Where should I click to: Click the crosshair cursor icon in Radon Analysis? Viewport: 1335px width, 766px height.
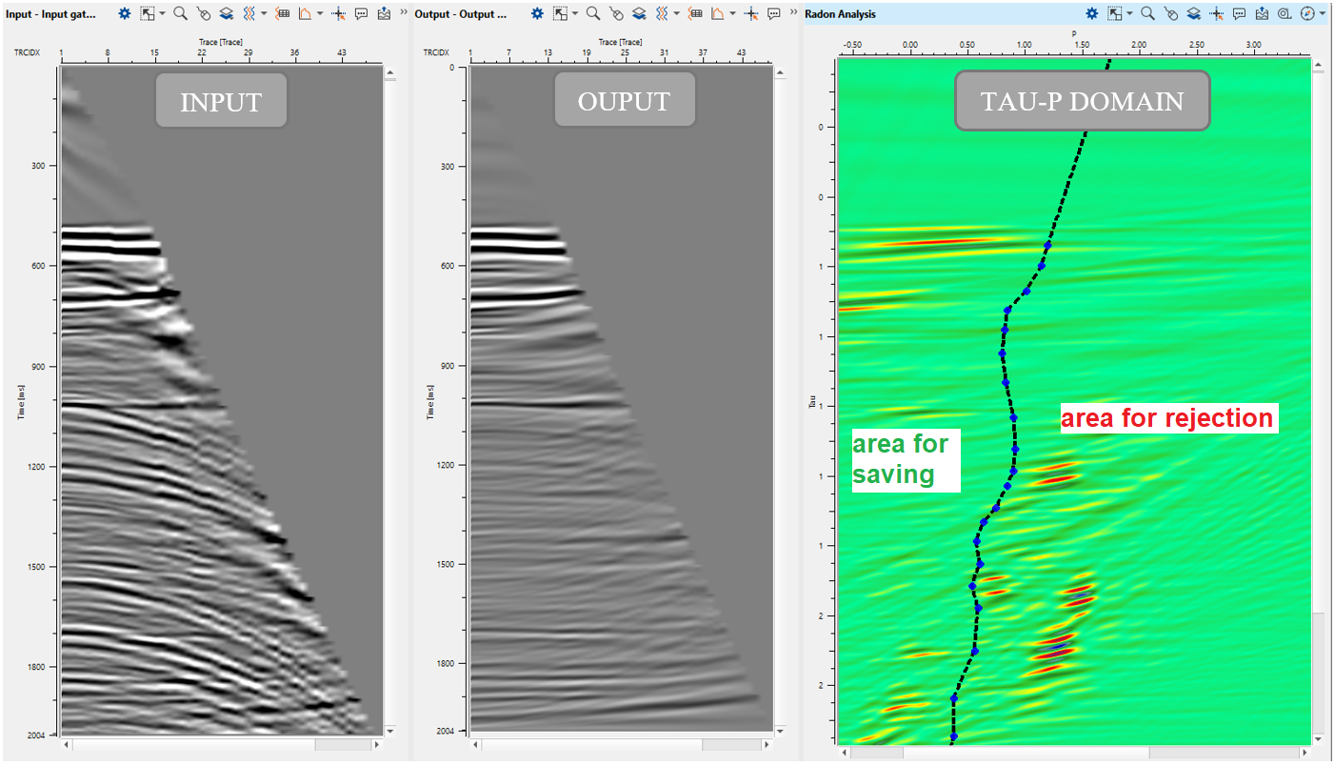pyautogui.click(x=1216, y=14)
